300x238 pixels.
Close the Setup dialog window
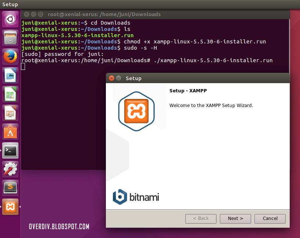click(x=111, y=78)
